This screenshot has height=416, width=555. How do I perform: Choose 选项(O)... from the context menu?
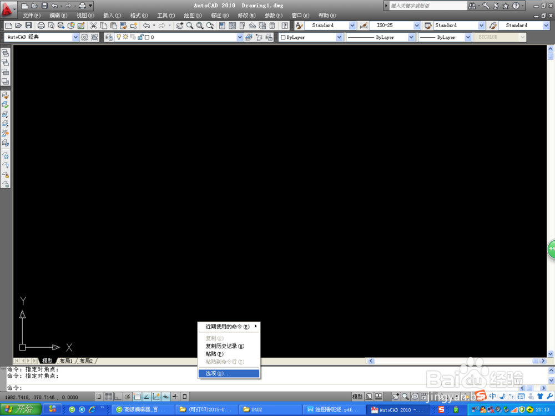(x=229, y=373)
